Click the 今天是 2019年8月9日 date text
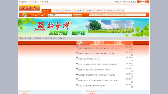168x94 pixels. 125,2
